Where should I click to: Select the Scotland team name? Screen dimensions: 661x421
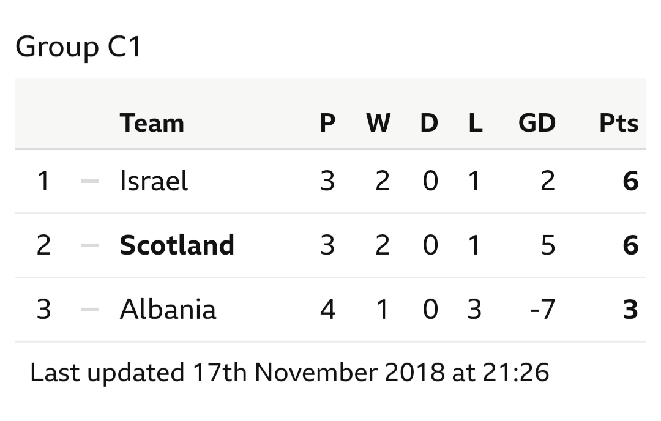(x=177, y=245)
